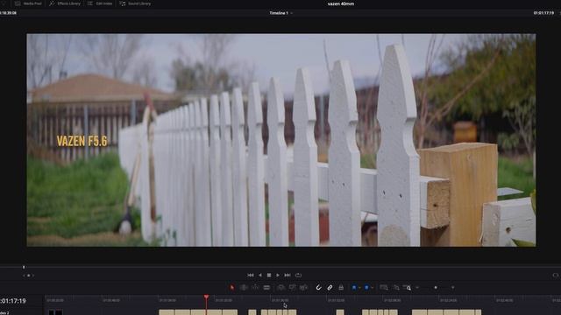Image resolution: width=561 pixels, height=315 pixels.
Task: Click the 01:17:19 timeline timecode field
Action: 13,301
